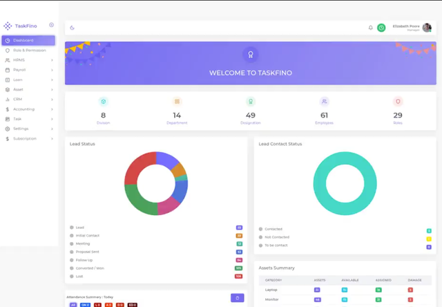Click the Roles shield icon

pos(398,102)
